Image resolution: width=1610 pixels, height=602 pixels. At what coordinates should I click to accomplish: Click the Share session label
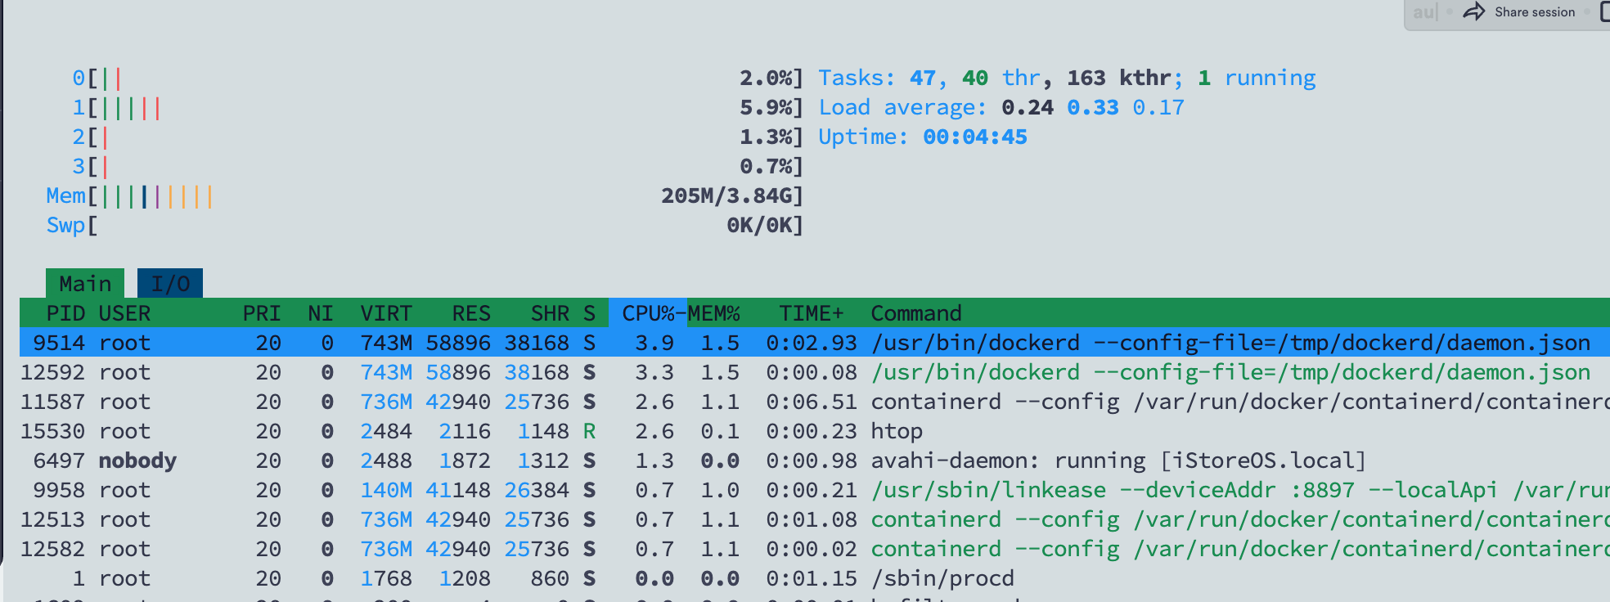pyautogui.click(x=1535, y=12)
